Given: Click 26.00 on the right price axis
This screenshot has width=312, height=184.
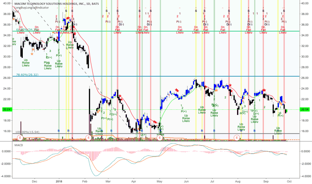Looking at the screenshot, I should tap(305, 78).
